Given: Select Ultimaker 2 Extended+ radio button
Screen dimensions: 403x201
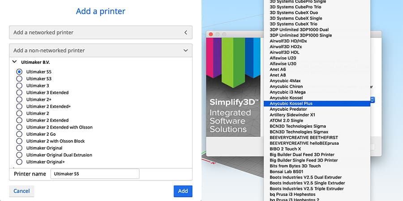Looking at the screenshot, I should (19, 106).
